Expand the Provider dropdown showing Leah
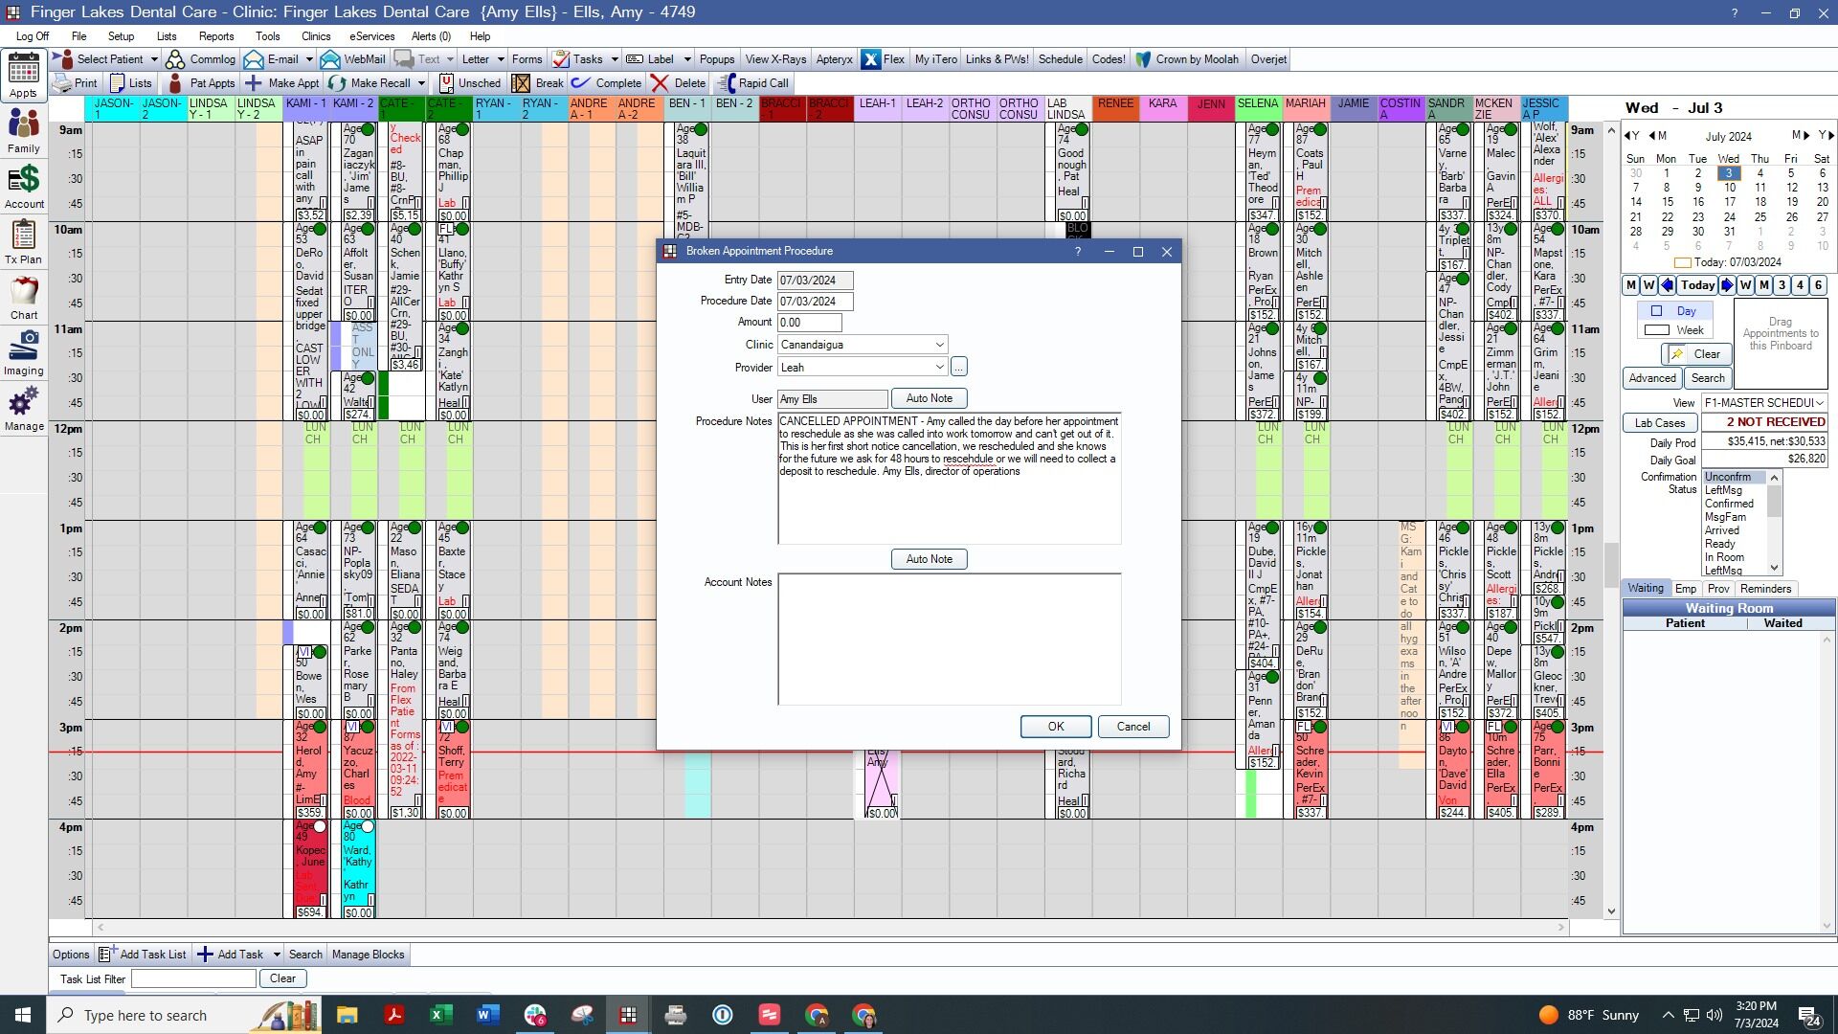 [x=939, y=368]
